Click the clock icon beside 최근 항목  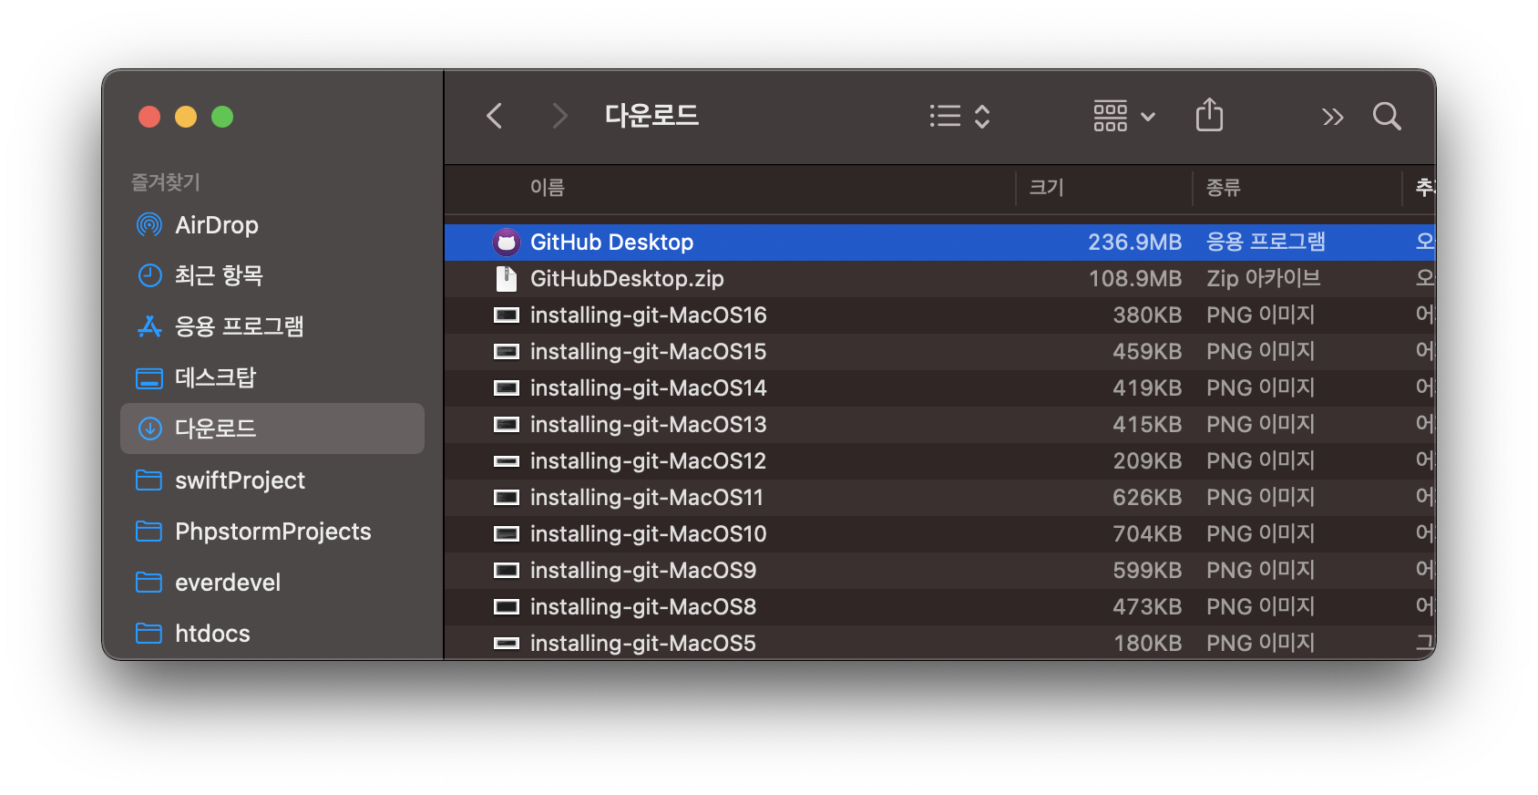[x=149, y=275]
